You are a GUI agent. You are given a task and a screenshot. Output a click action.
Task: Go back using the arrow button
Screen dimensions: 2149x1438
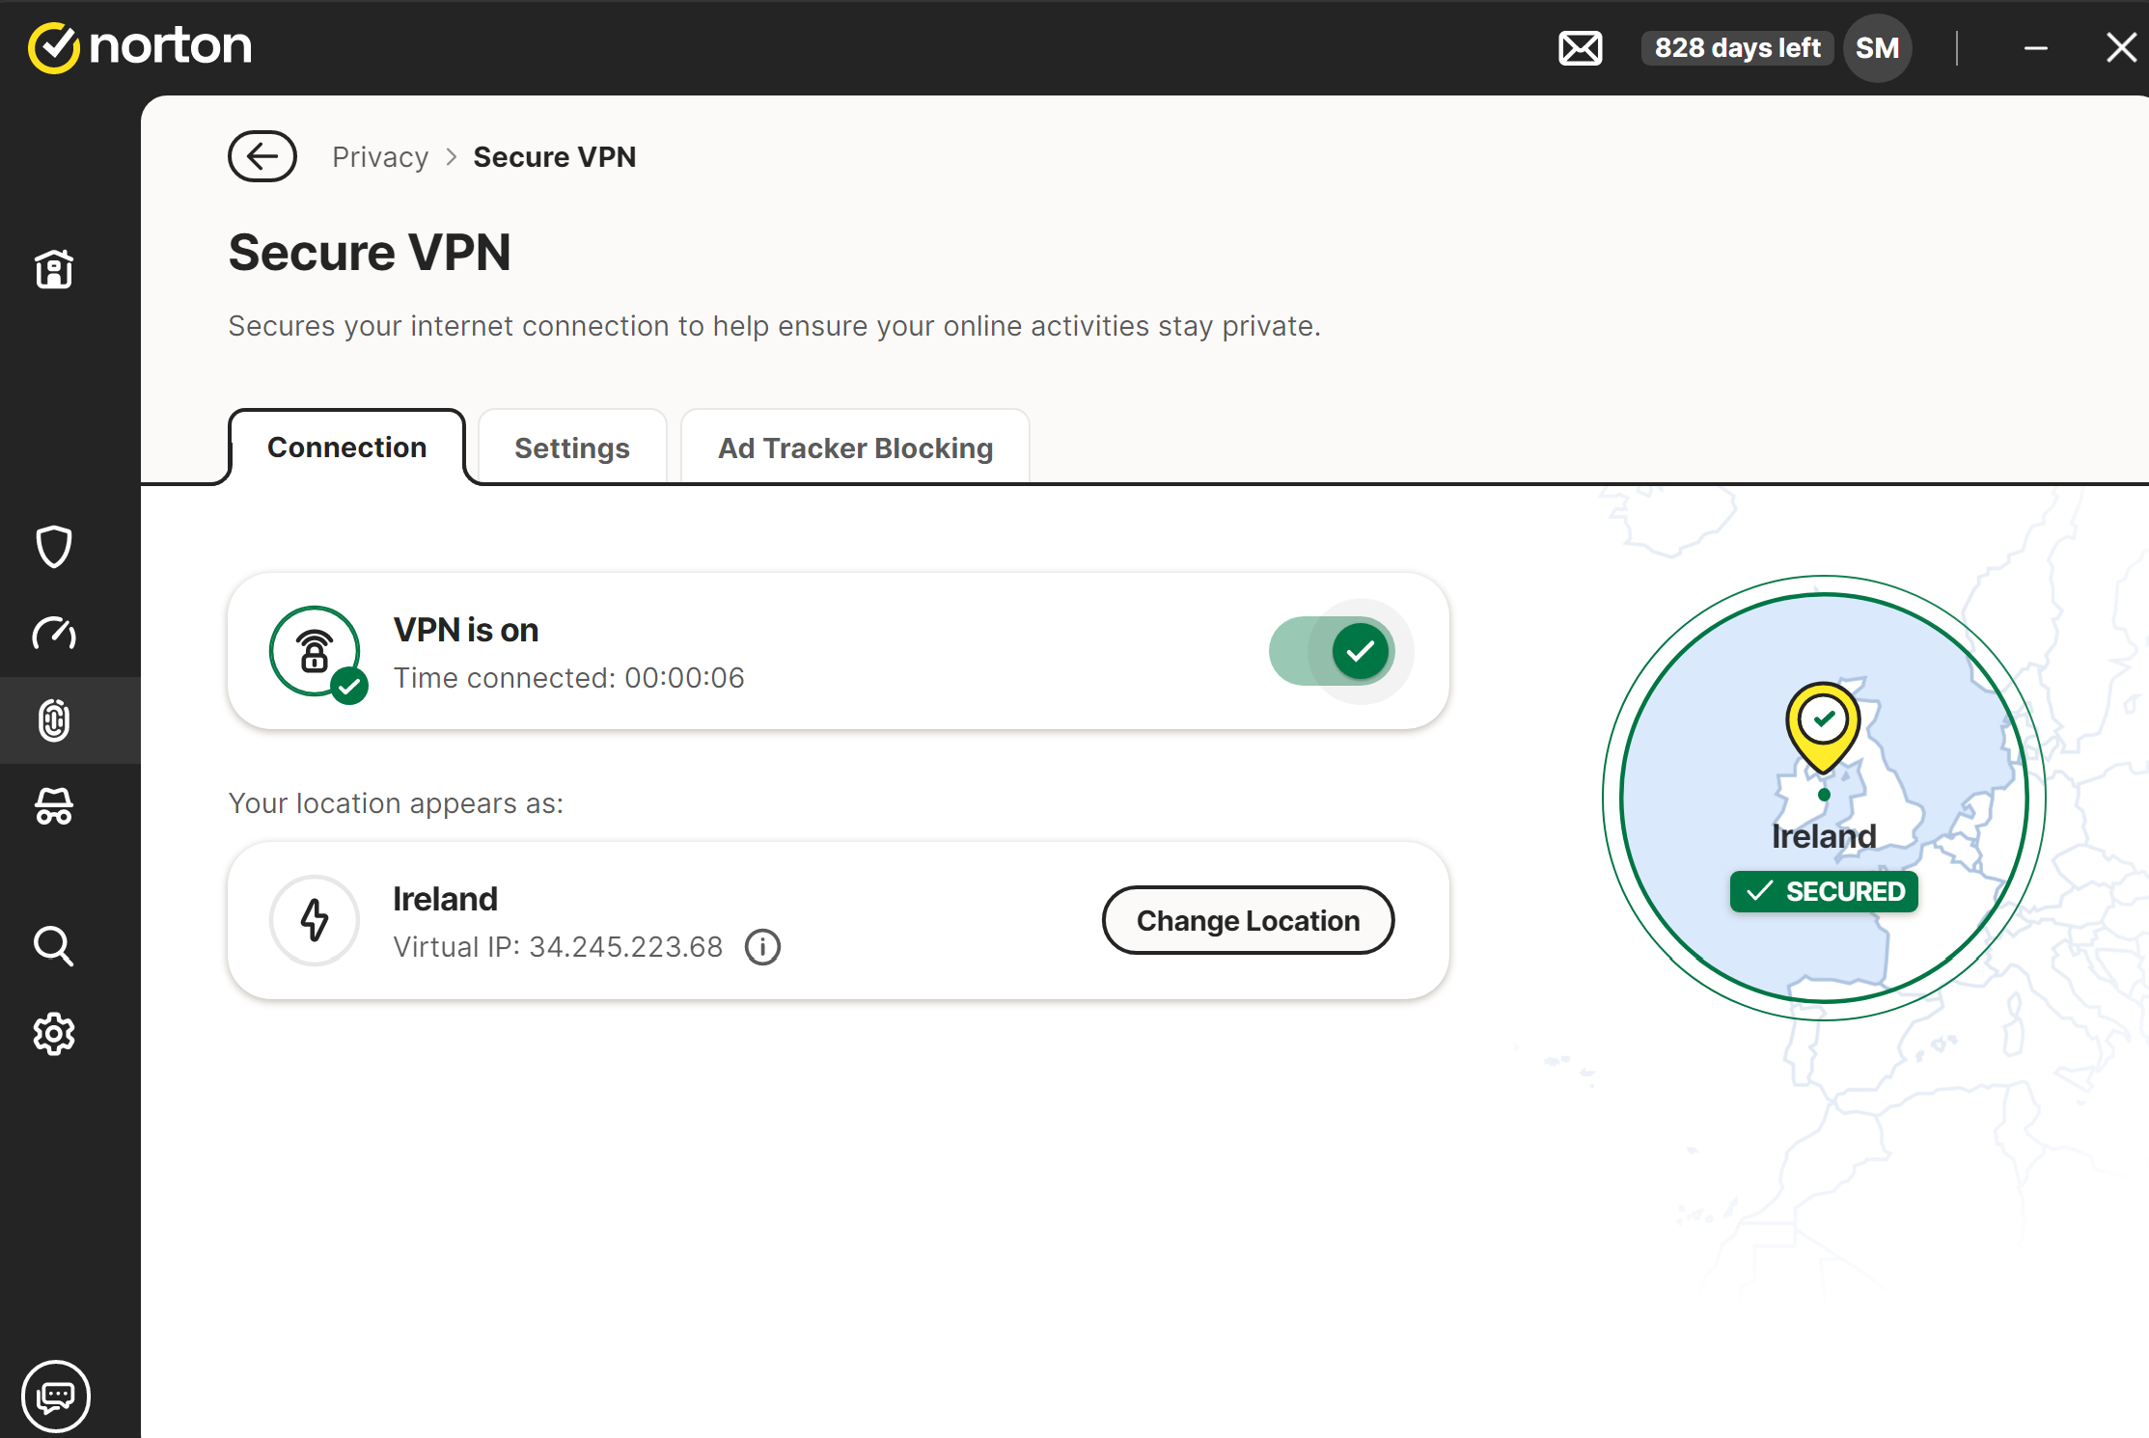pyautogui.click(x=262, y=156)
